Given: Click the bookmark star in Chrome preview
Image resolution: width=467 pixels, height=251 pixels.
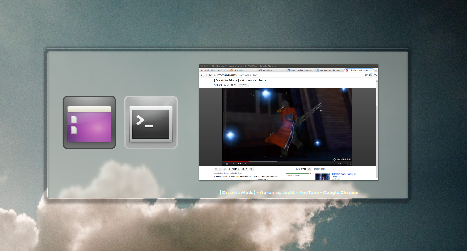Looking at the screenshot, I should [x=366, y=75].
